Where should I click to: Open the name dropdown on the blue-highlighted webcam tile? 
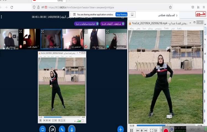click(54, 47)
